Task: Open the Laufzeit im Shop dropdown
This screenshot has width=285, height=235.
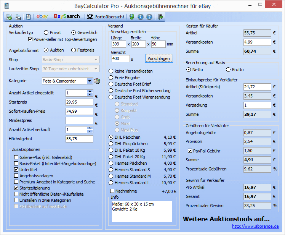Action: click(70, 69)
